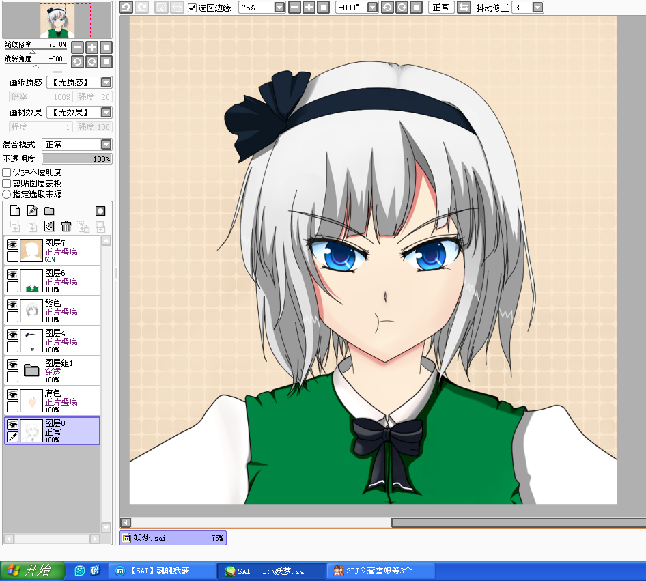The image size is (646, 581).
Task: Click the layer list scroll-up arrow
Action: pos(107,241)
